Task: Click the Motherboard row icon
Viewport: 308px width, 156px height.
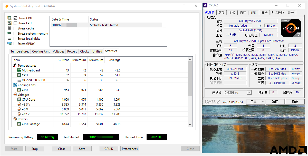Action: pos(19,70)
